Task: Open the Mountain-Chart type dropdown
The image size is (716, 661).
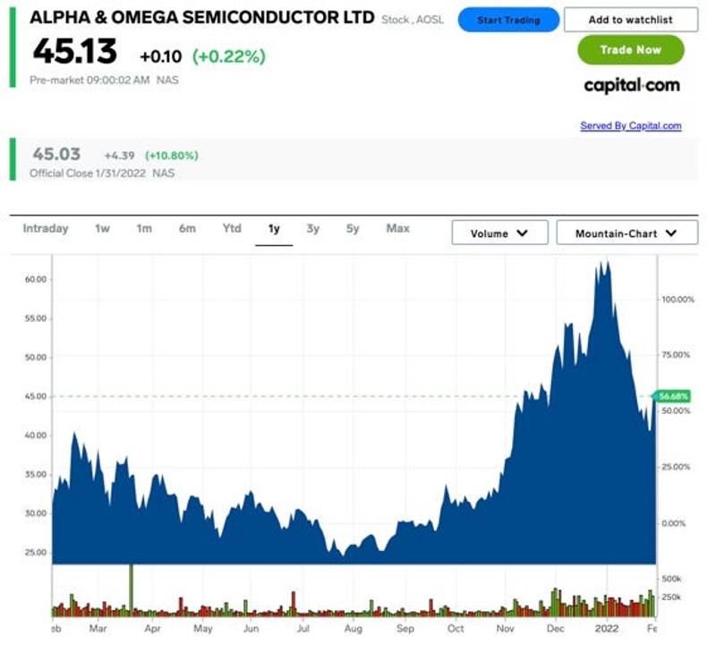Action: pos(627,233)
